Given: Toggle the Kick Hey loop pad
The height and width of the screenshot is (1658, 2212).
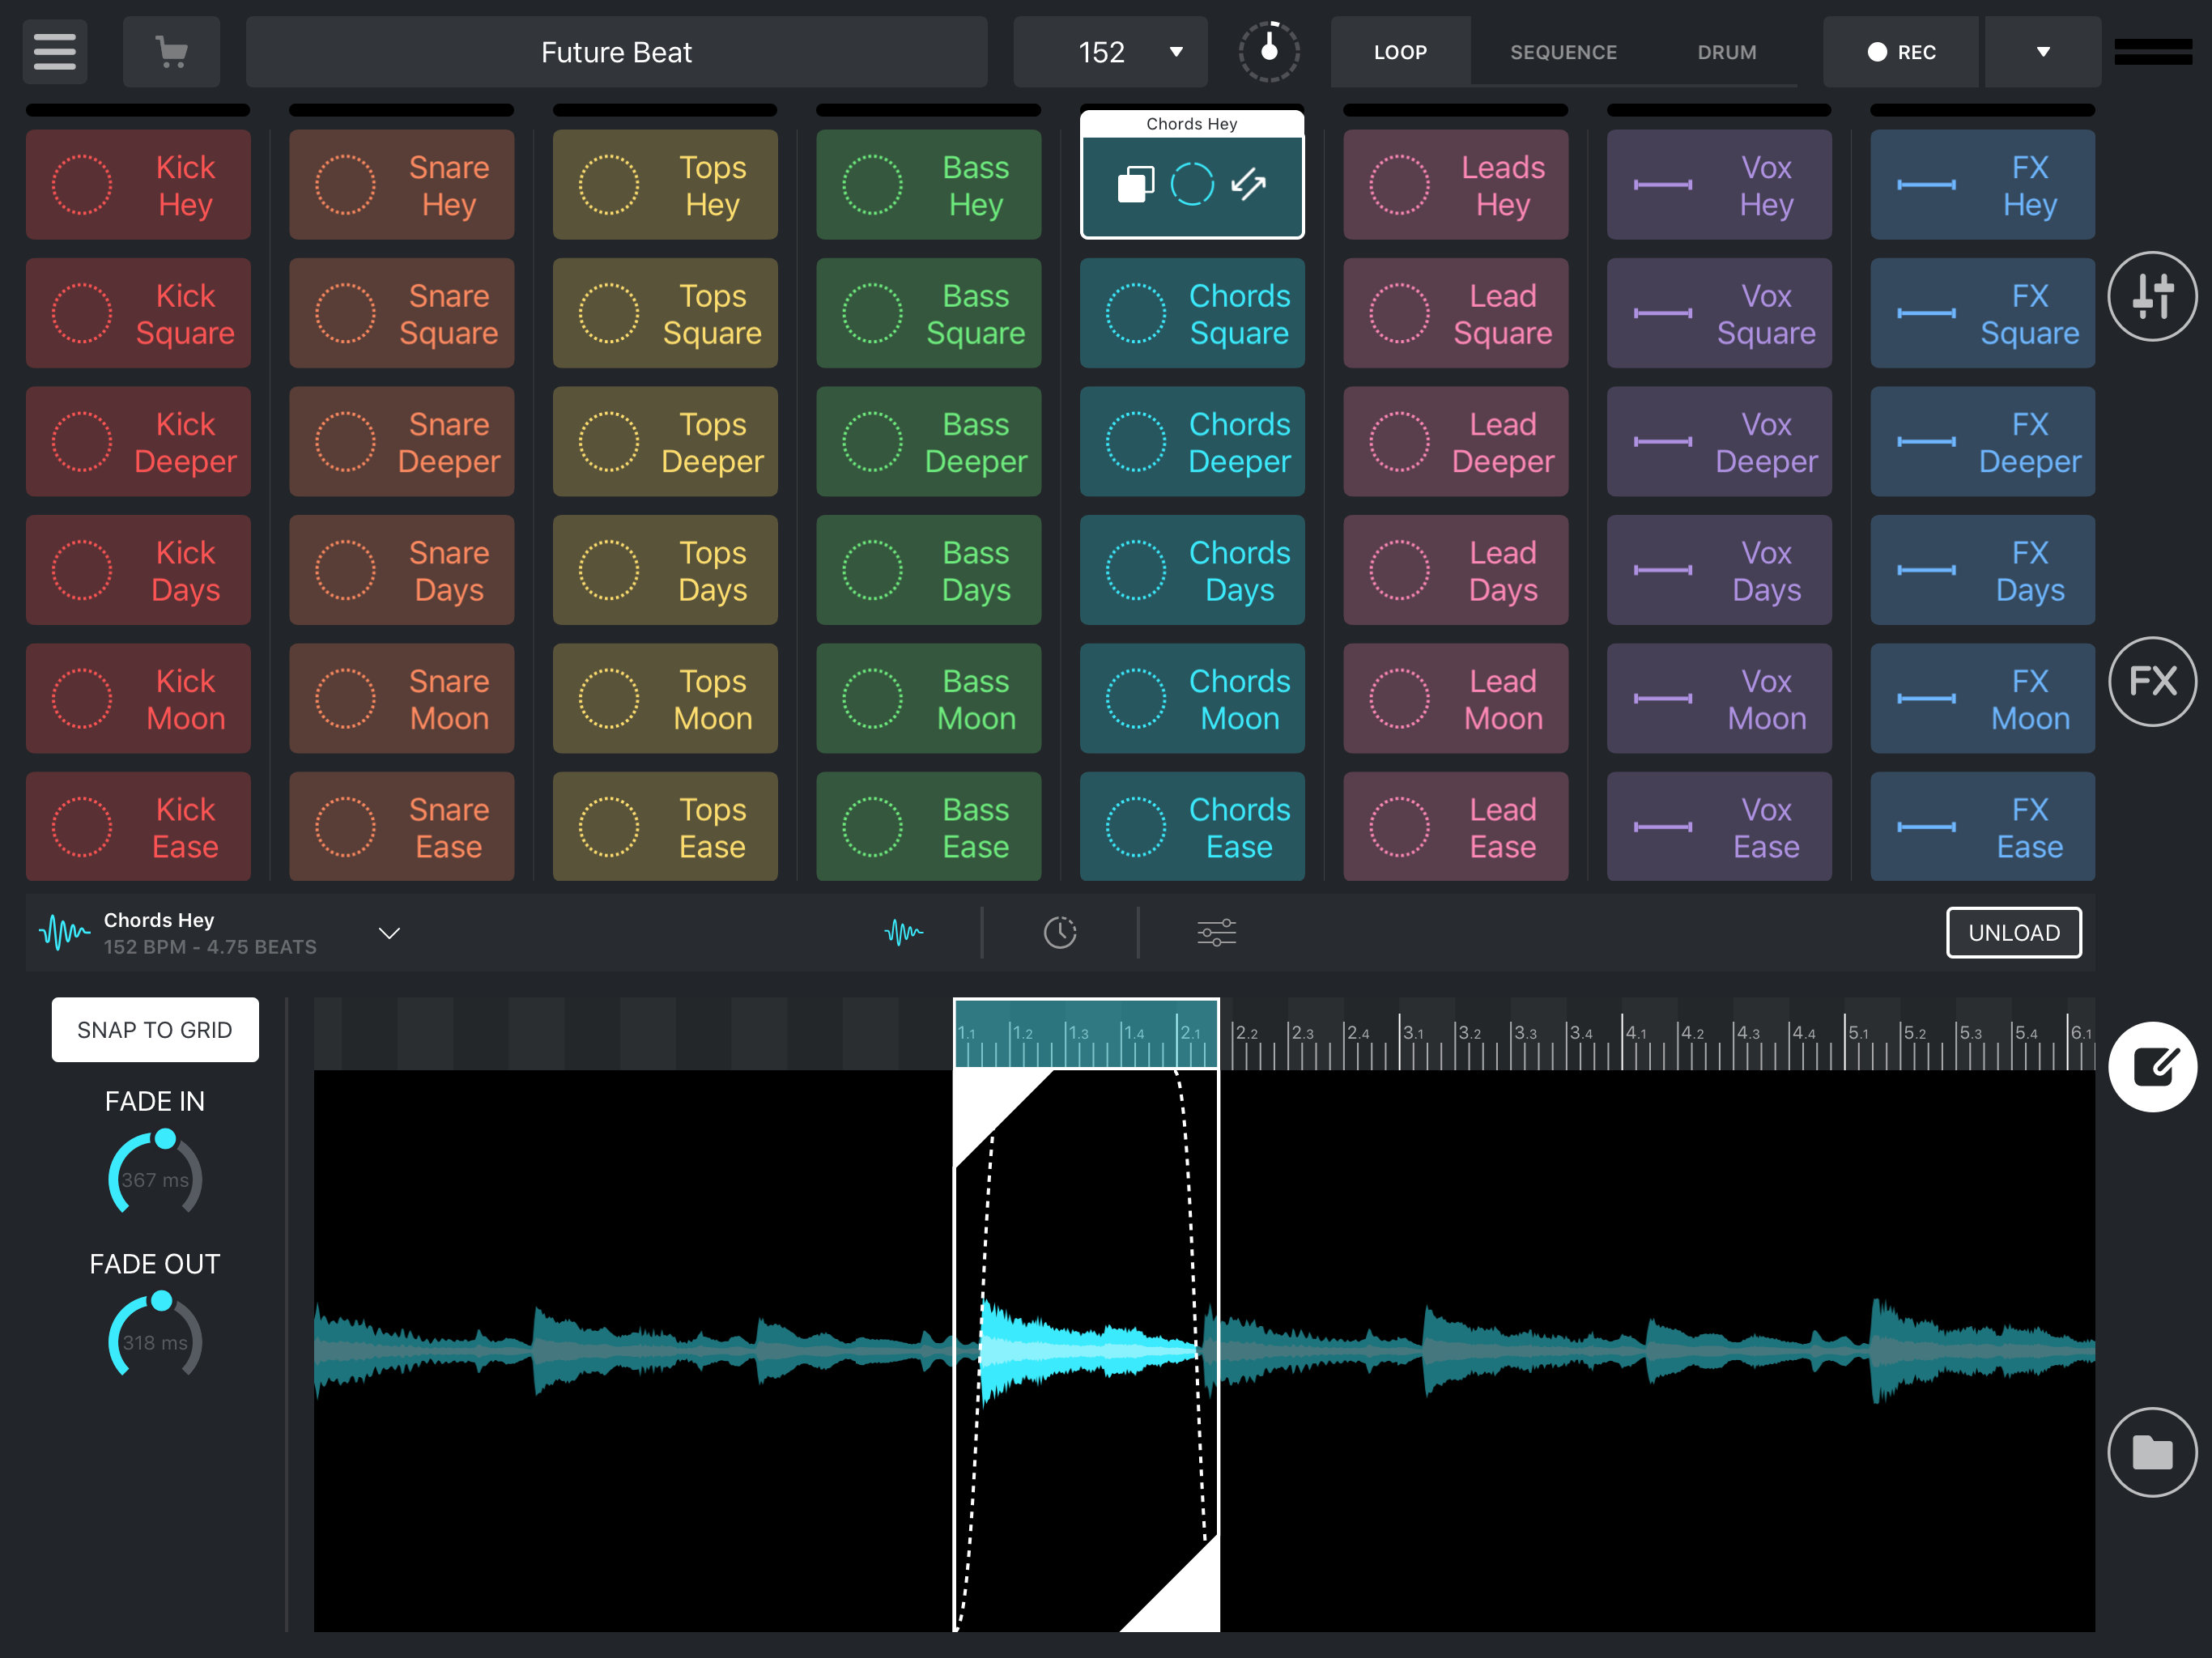Looking at the screenshot, I should [138, 185].
